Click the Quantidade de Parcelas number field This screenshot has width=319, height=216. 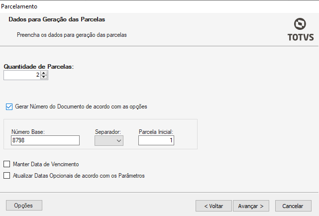(x=22, y=75)
